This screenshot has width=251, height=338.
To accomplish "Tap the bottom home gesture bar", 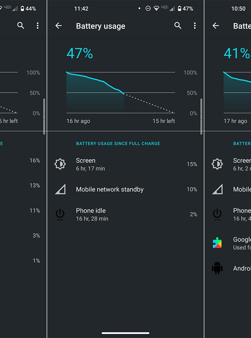I will point(125,333).
